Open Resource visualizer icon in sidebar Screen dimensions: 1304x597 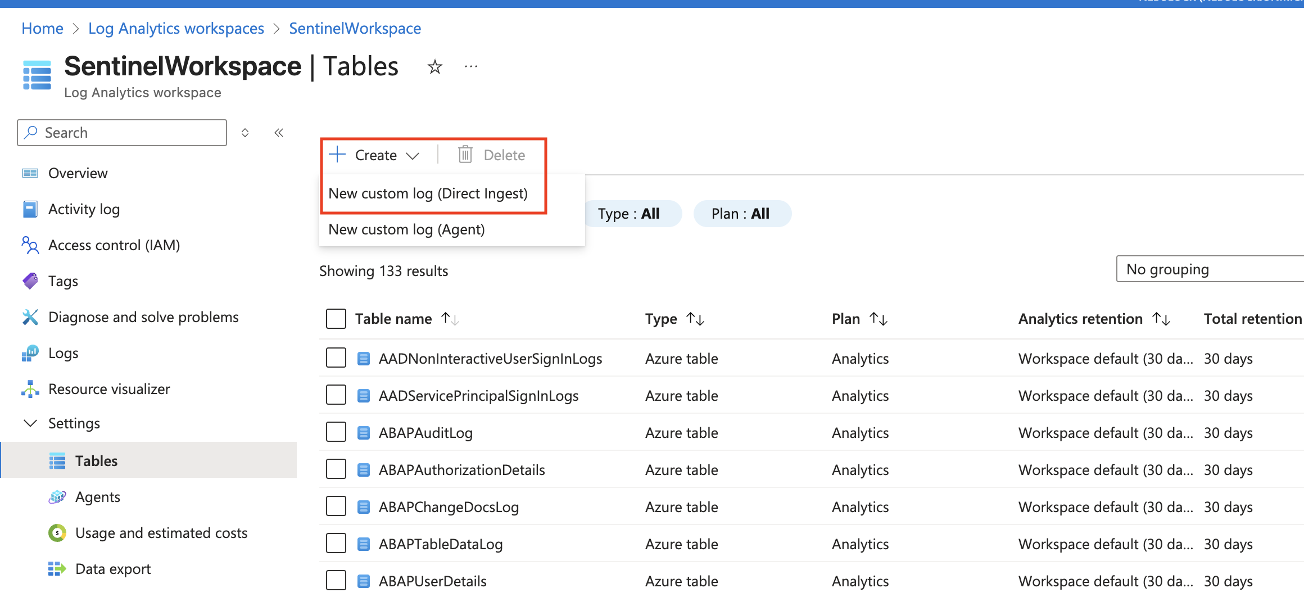click(x=30, y=389)
